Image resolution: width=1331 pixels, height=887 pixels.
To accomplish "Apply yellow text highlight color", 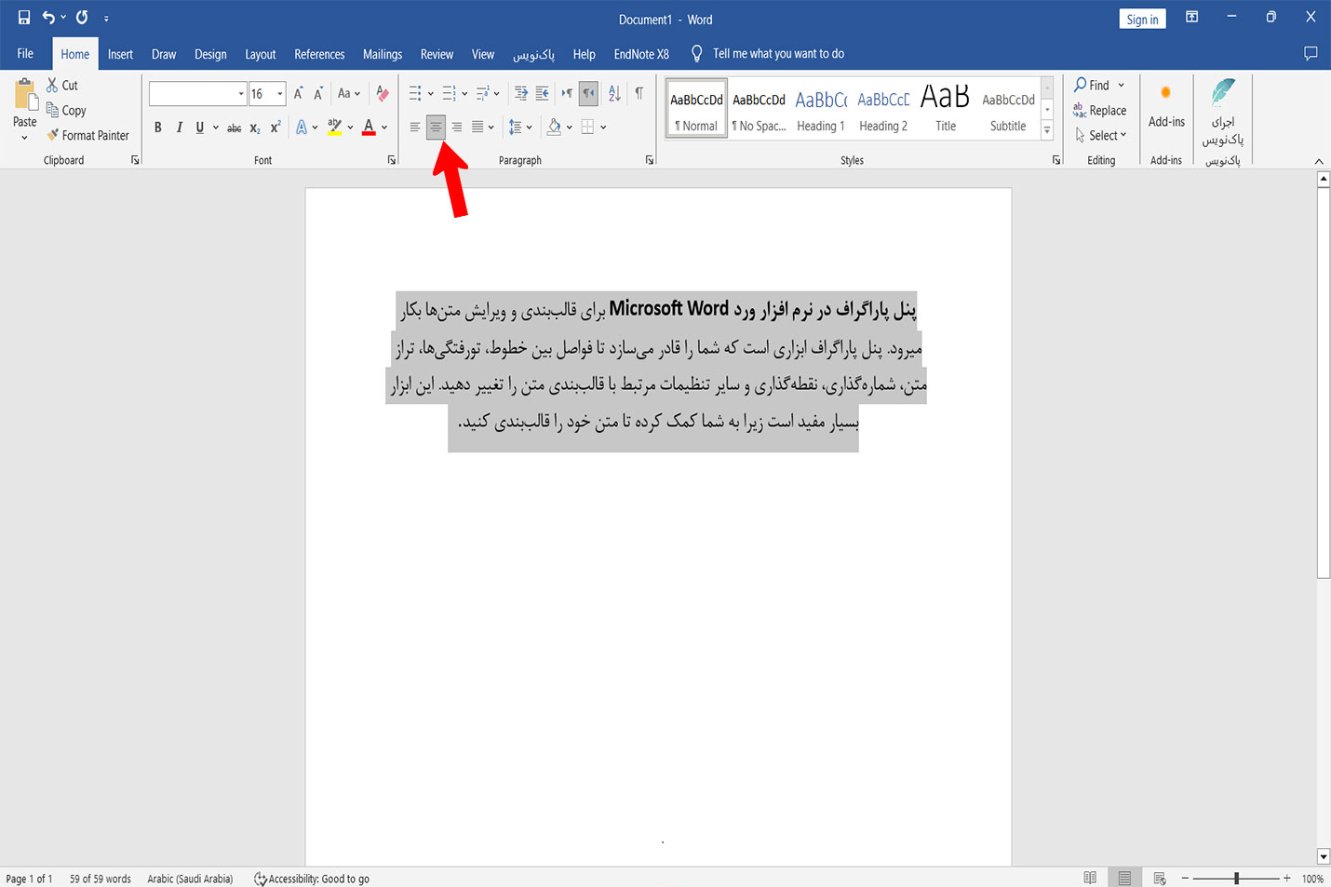I will pos(335,128).
